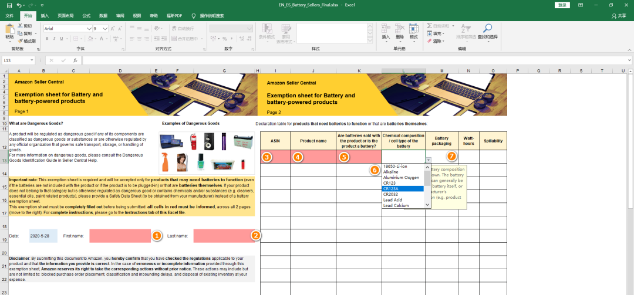Toggle Italic formatting
This screenshot has width=634, height=295.
[x=55, y=39]
